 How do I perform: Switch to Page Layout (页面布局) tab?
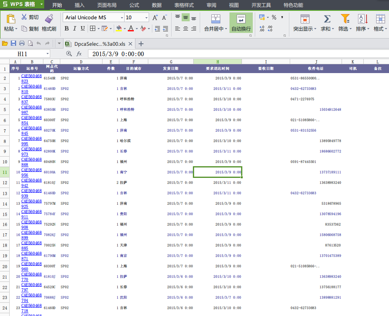pos(106,5)
